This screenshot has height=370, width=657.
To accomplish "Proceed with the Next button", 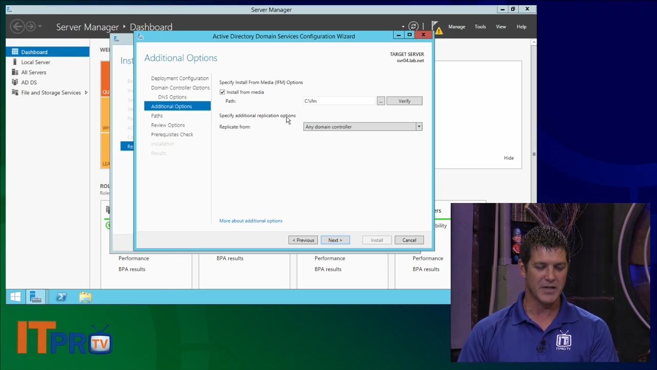I will (335, 240).
